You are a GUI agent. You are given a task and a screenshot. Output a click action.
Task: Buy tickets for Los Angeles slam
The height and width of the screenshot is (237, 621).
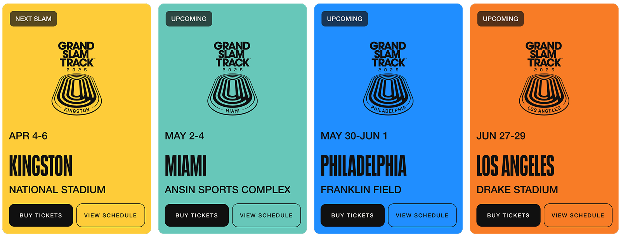point(508,215)
